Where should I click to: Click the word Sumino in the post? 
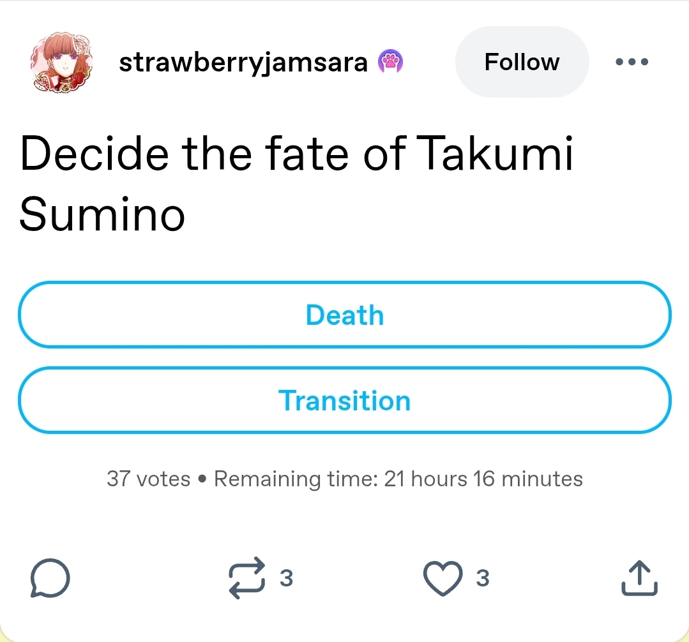102,215
